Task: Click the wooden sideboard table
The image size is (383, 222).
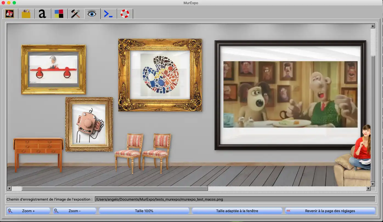Action: tap(38, 154)
